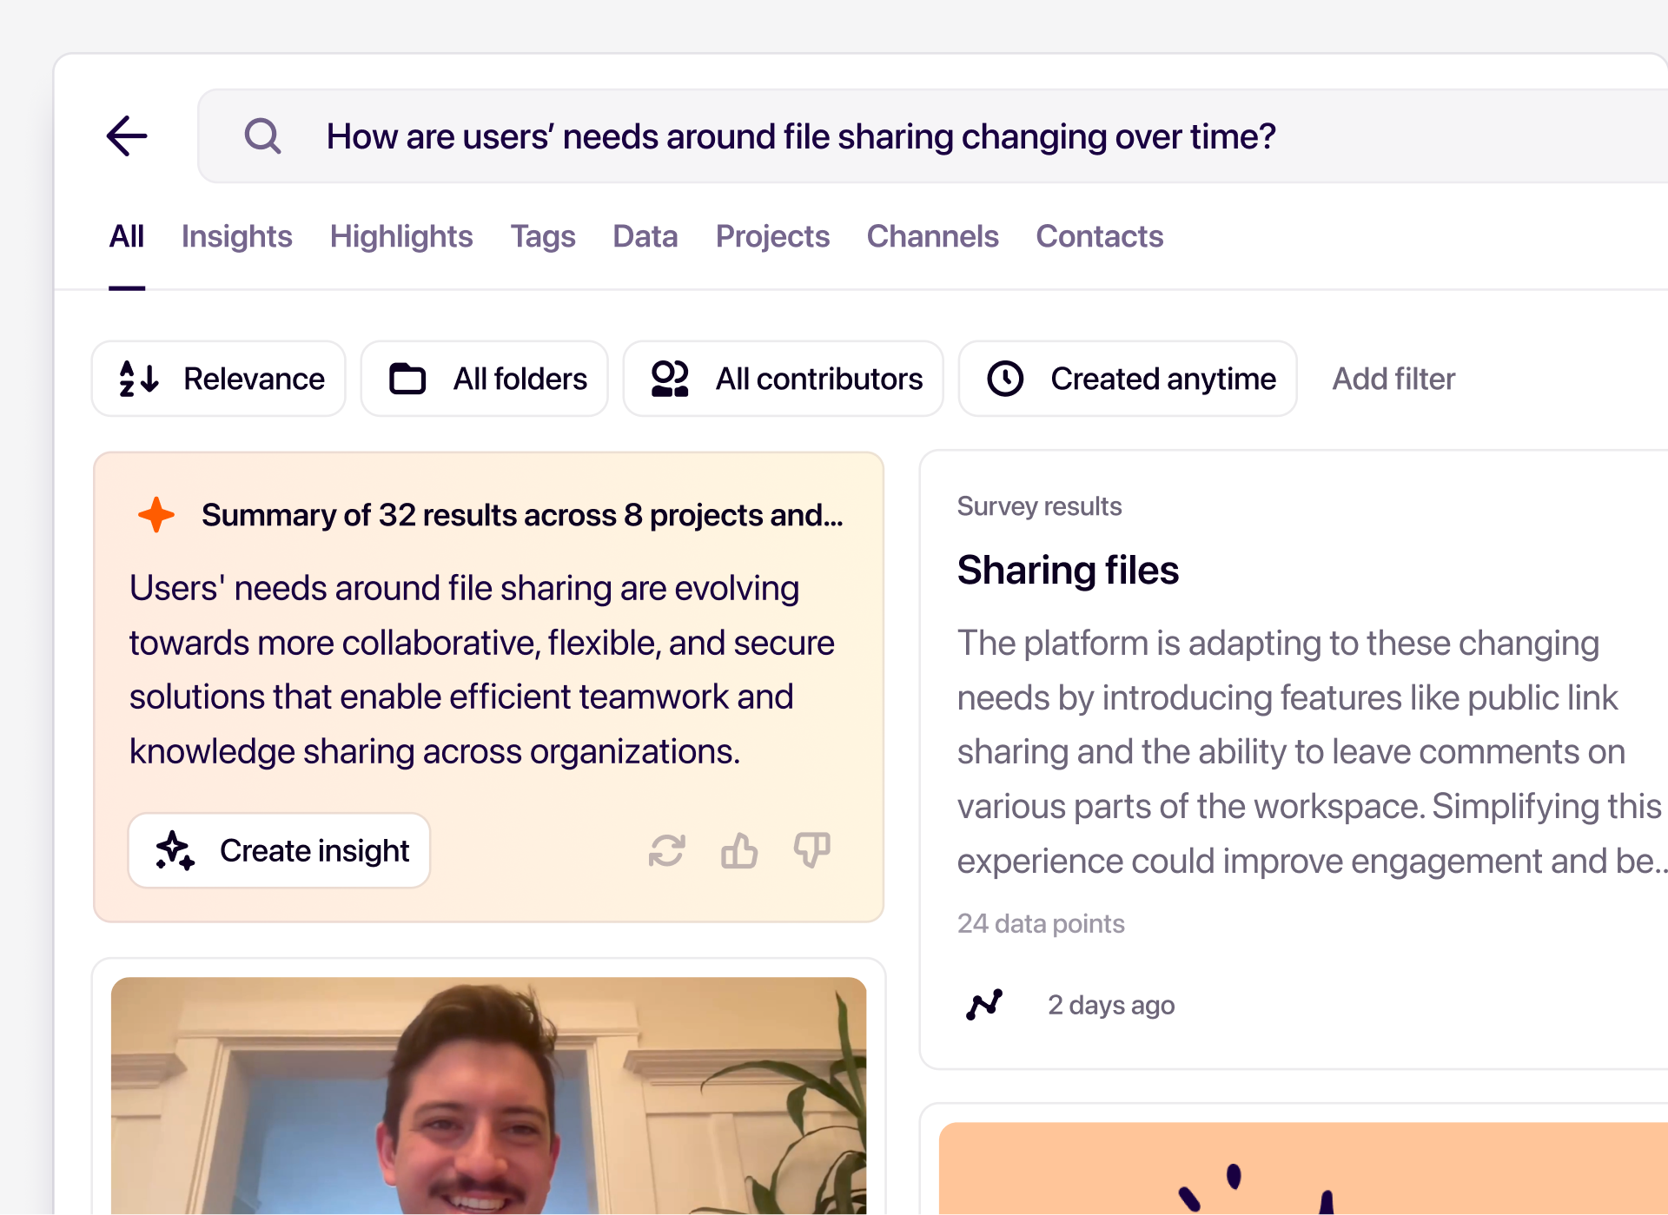The width and height of the screenshot is (1668, 1215).
Task: Open the All contributors filter dropdown
Action: [782, 378]
